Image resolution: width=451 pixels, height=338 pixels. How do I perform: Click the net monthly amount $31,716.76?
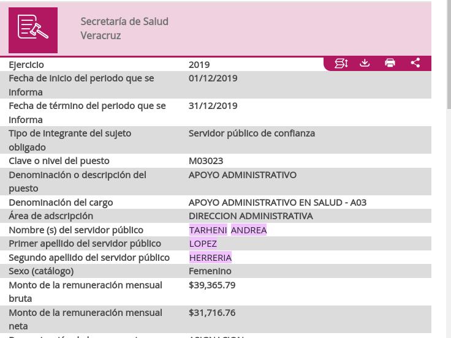212,313
